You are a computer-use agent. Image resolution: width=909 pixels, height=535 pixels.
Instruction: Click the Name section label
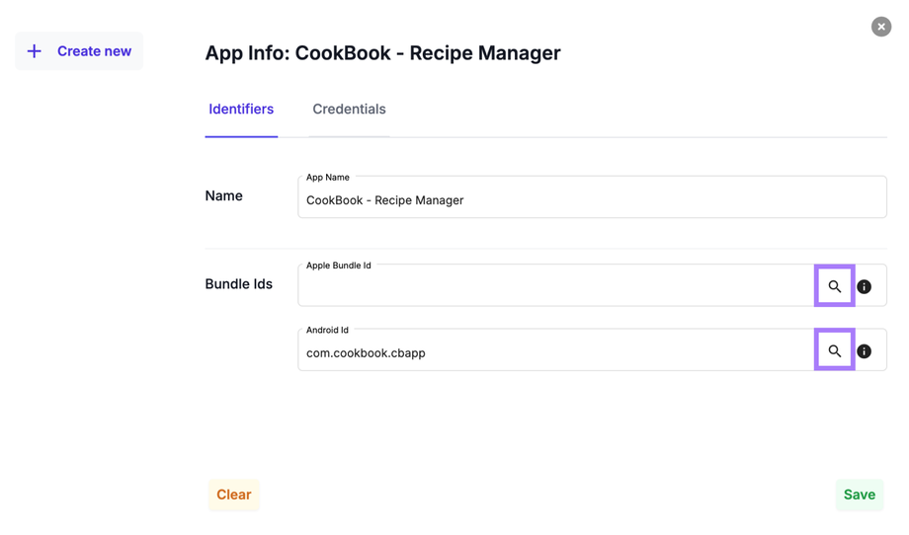[224, 195]
